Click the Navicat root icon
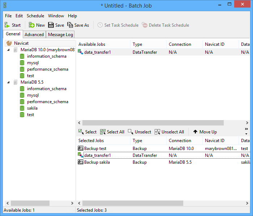Viewport: 253px width, 216px height. (9, 43)
